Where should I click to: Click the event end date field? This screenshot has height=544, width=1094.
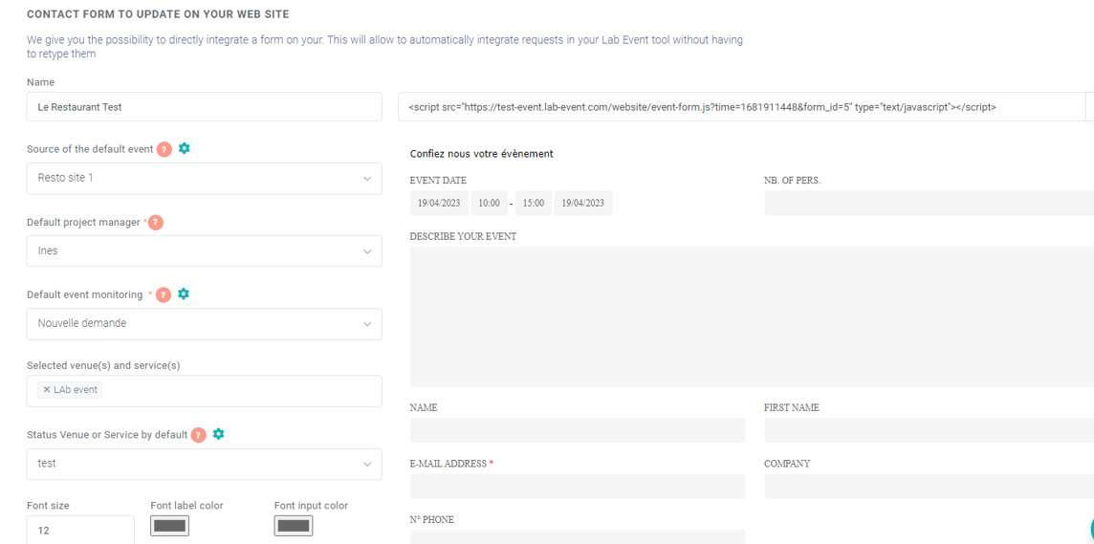pos(583,204)
